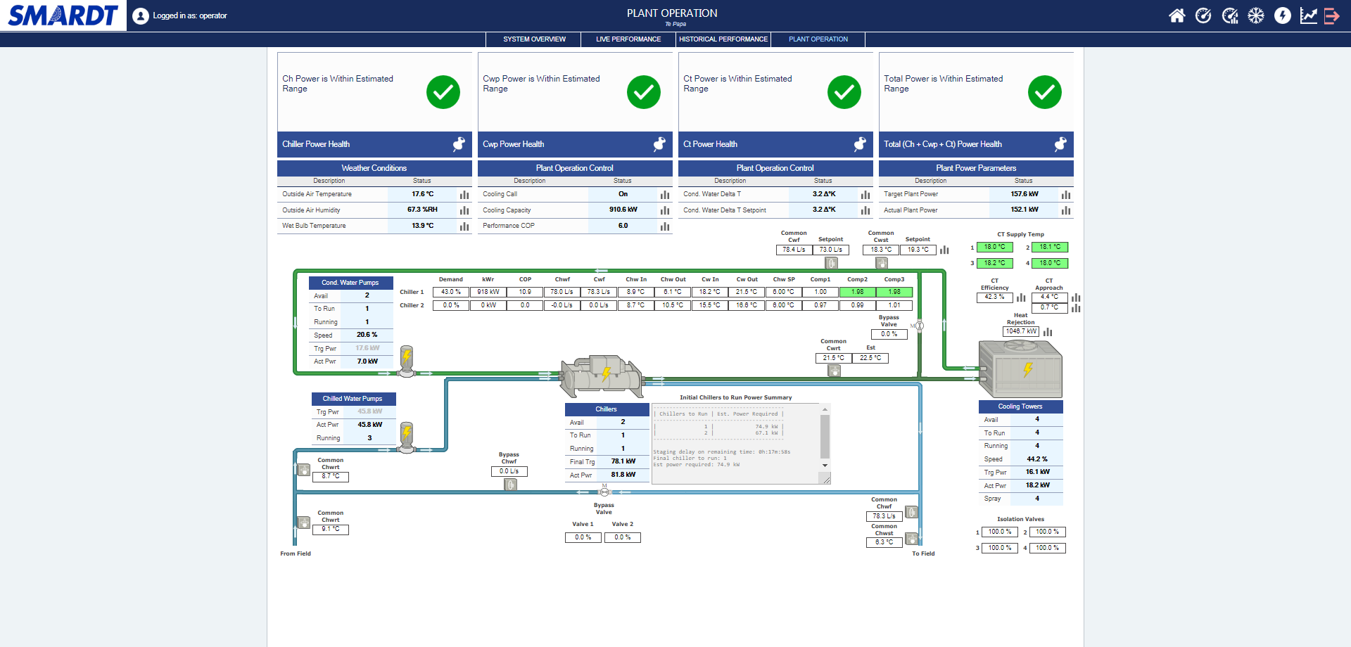Open chart for Performance COP
The image size is (1351, 647).
coord(665,226)
